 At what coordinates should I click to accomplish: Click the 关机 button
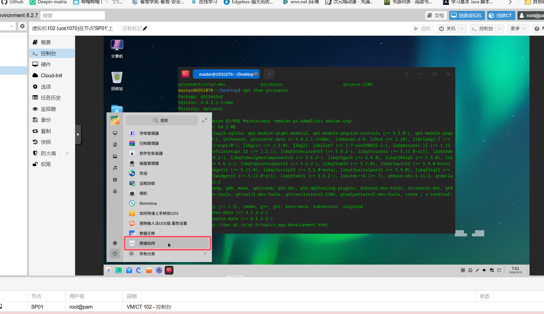(x=448, y=29)
